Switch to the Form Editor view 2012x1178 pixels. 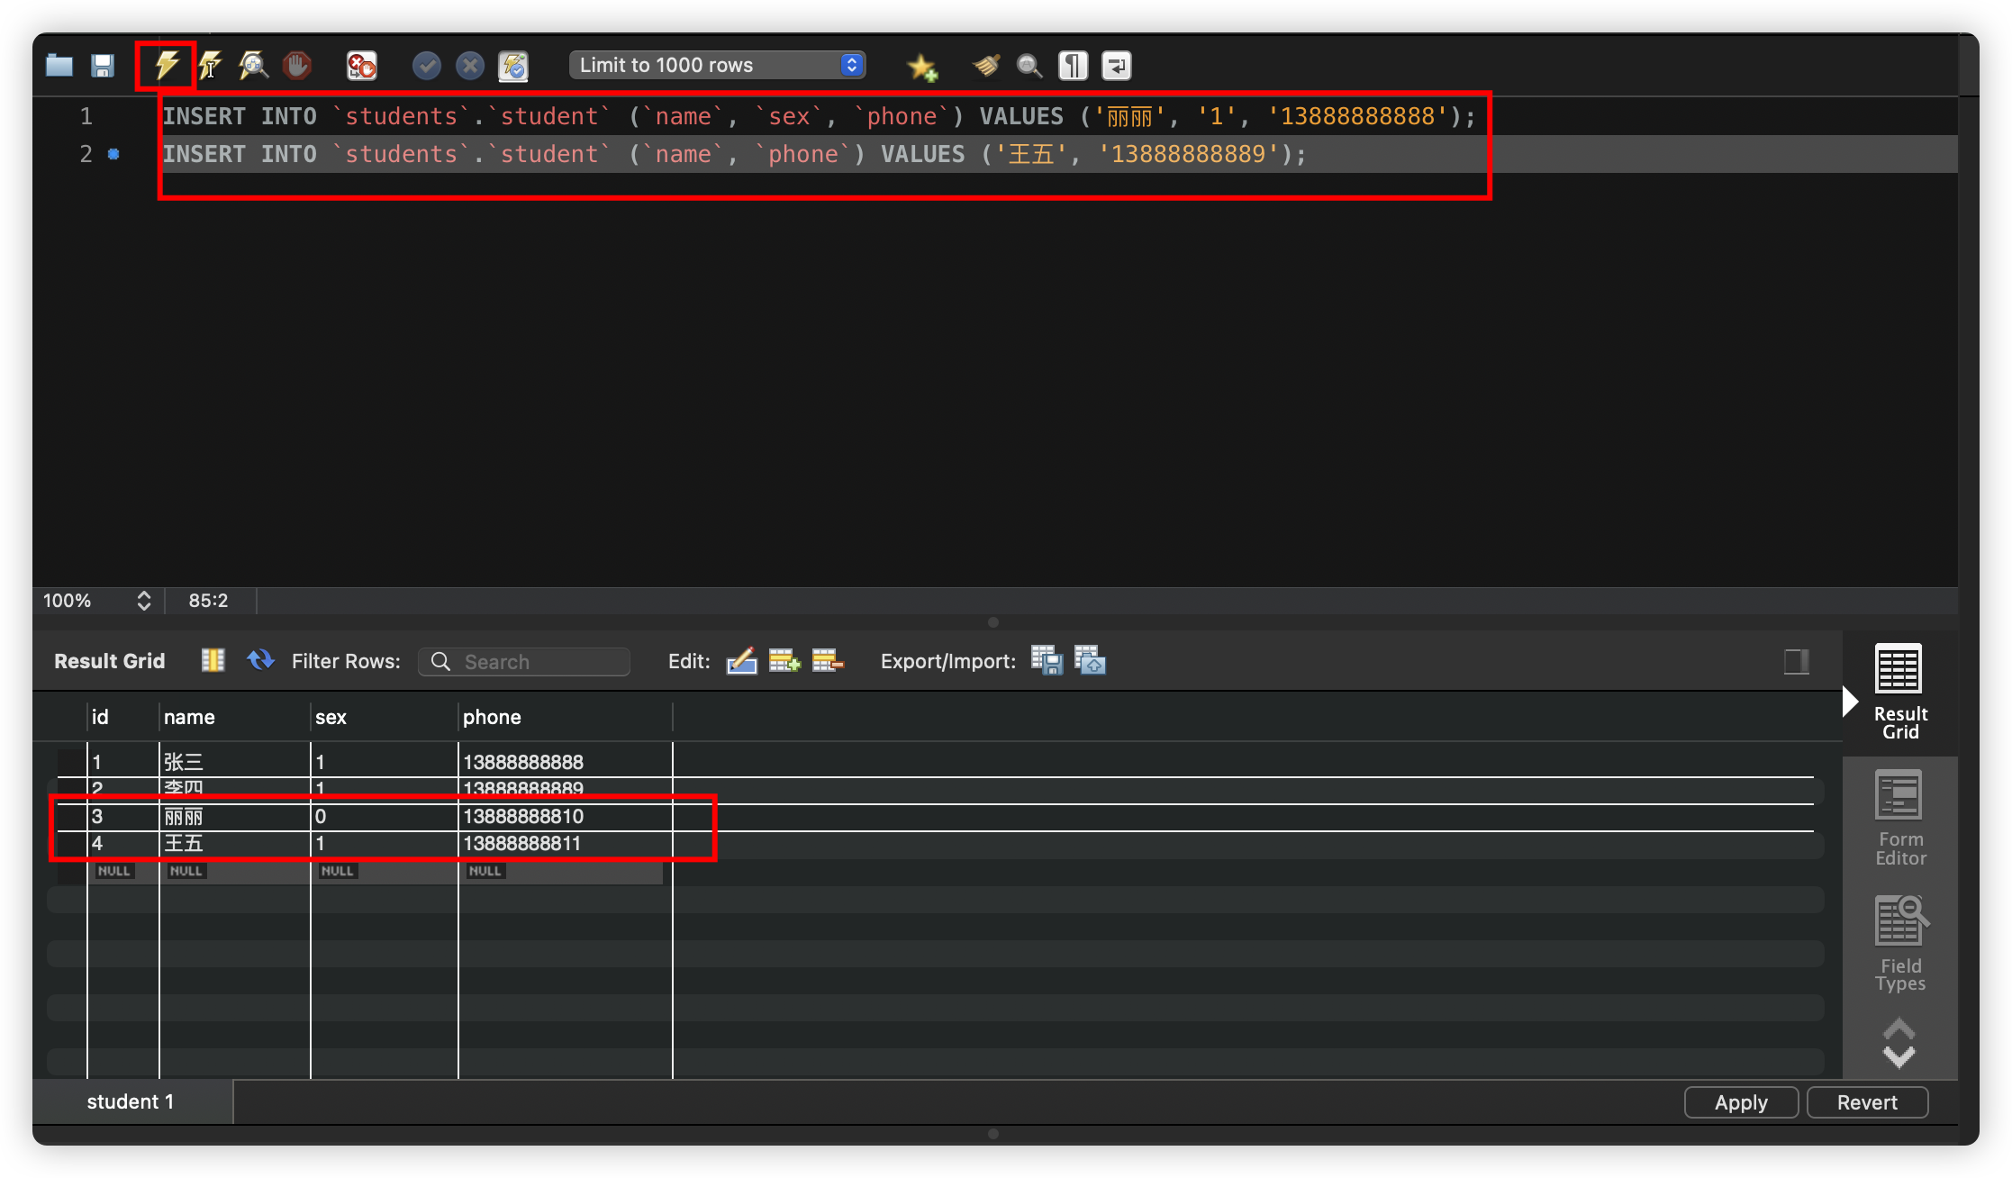(x=1899, y=818)
